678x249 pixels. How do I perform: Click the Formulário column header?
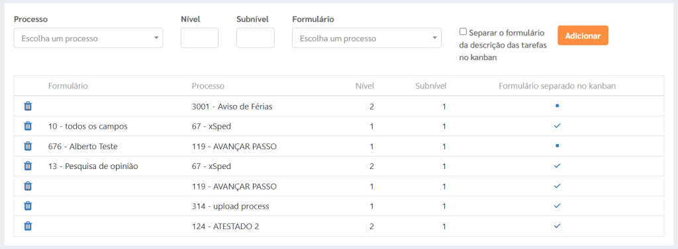click(68, 86)
